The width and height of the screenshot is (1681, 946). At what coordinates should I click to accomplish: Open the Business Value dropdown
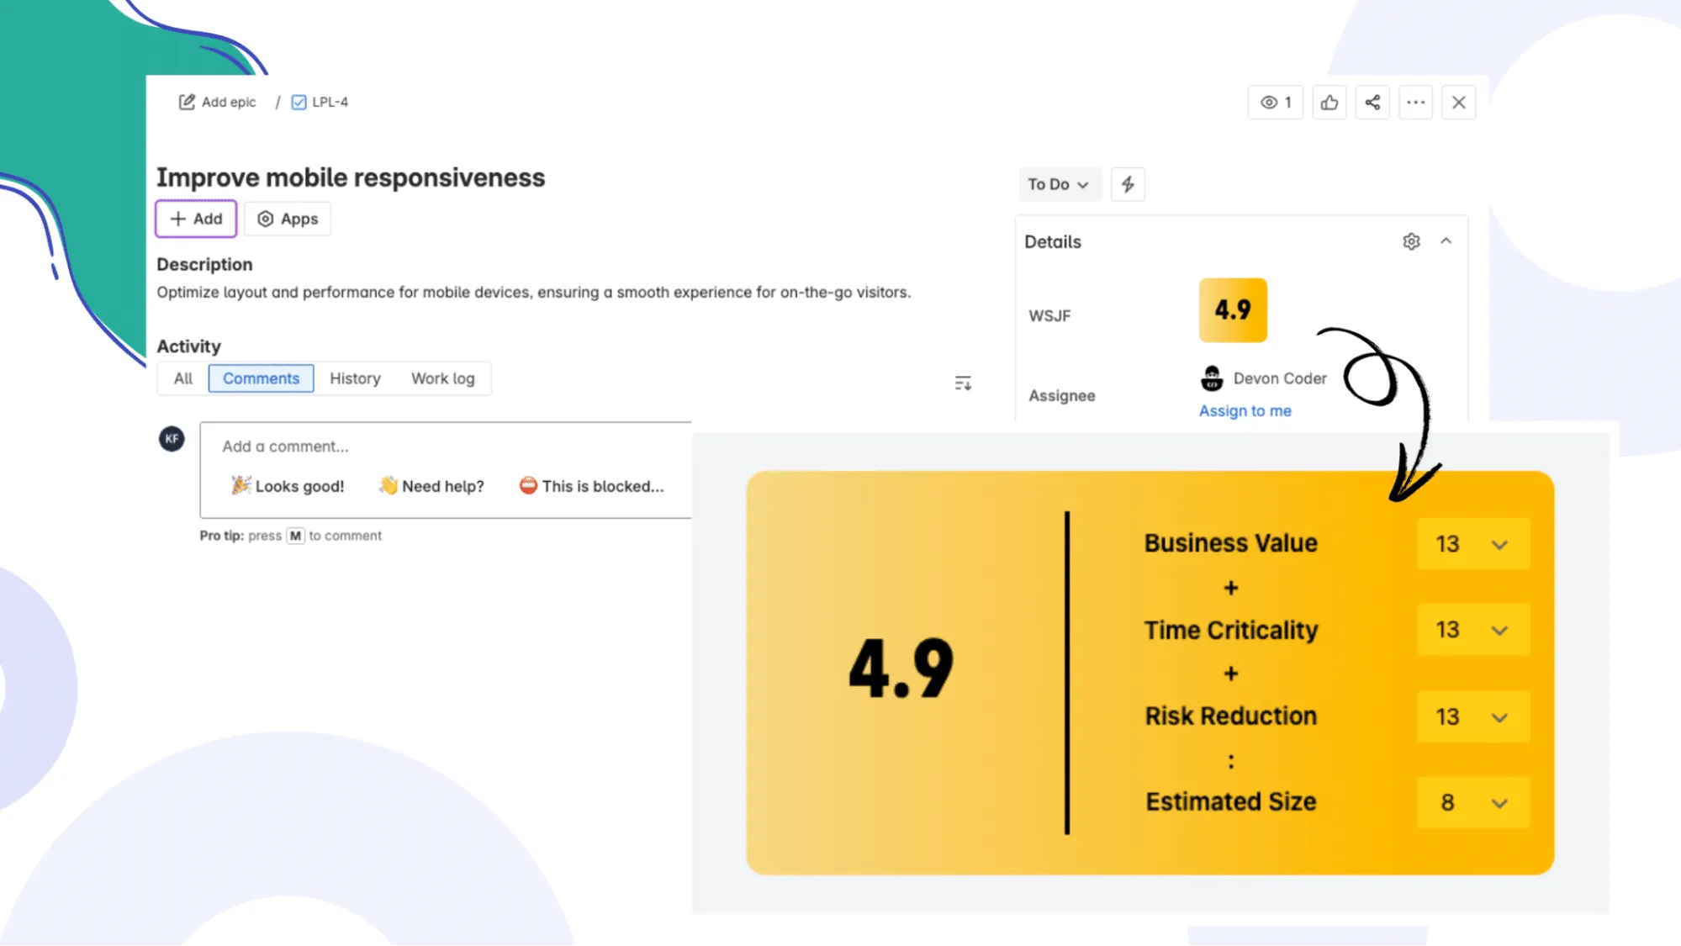coord(1472,544)
